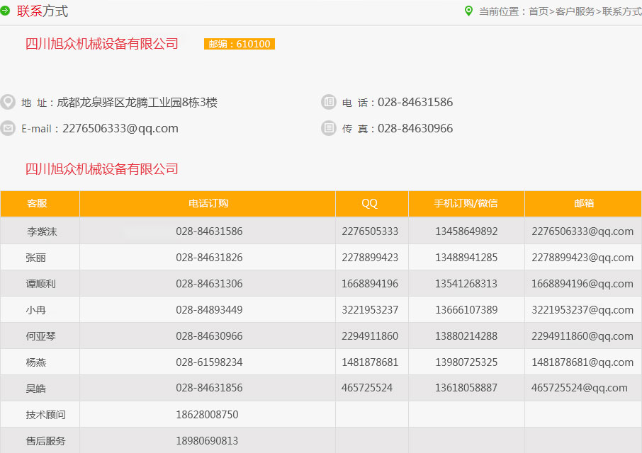Click the 电话订购 column header
642x453 pixels.
tap(208, 203)
